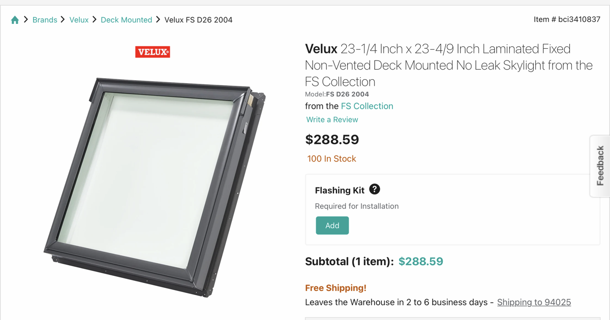Screen dimensions: 610x320
Task: Select the $288.59 price display
Action: [x=332, y=139]
